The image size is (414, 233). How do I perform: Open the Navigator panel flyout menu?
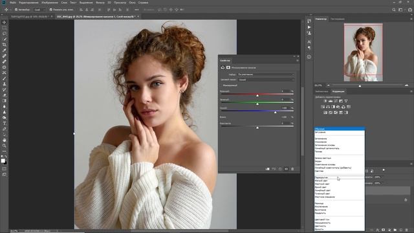411,19
